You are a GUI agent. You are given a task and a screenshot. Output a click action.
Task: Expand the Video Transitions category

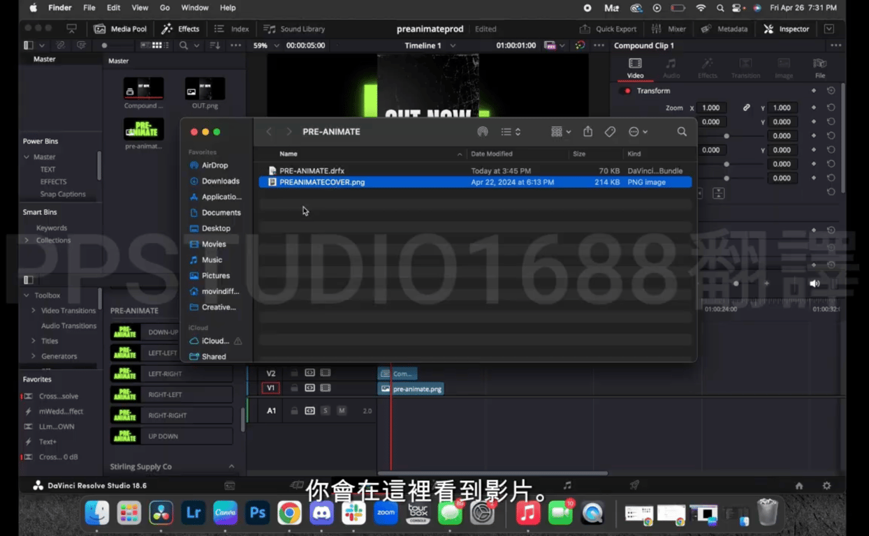pos(33,311)
